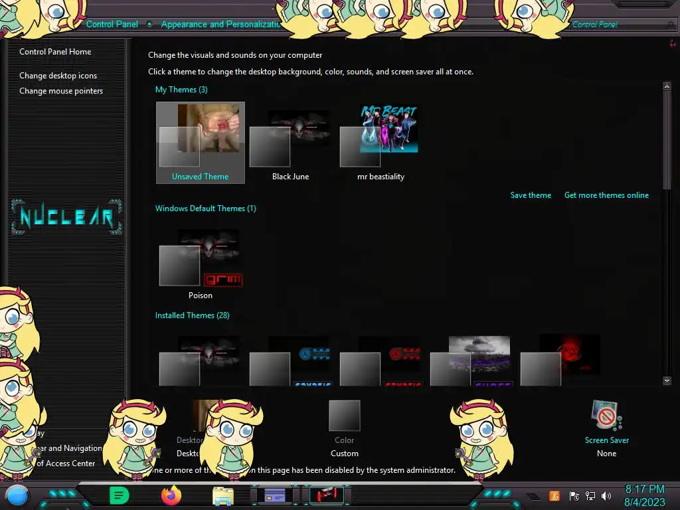Open Ease of Access Center link
The height and width of the screenshot is (510, 680).
(66, 463)
